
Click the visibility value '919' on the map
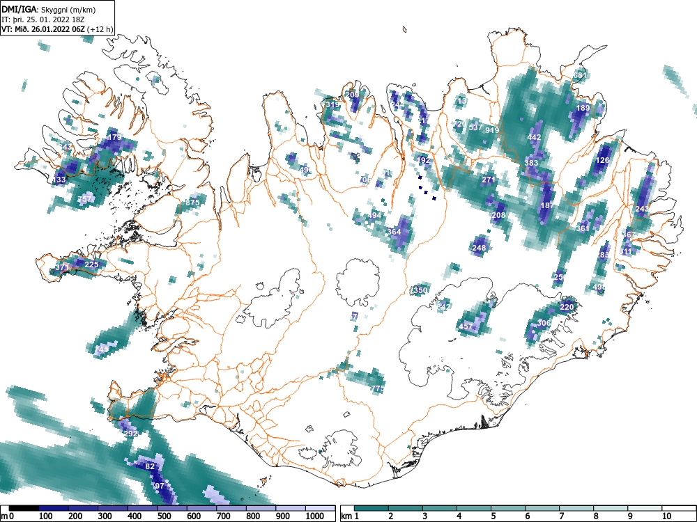click(x=492, y=131)
